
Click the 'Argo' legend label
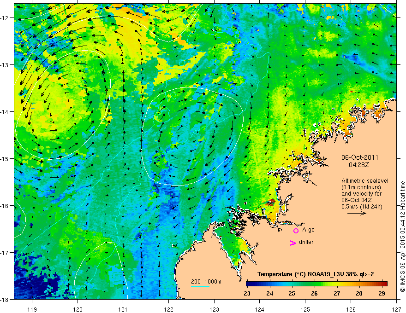point(308,230)
